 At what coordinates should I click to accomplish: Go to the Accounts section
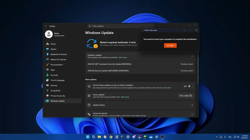(x=63, y=75)
